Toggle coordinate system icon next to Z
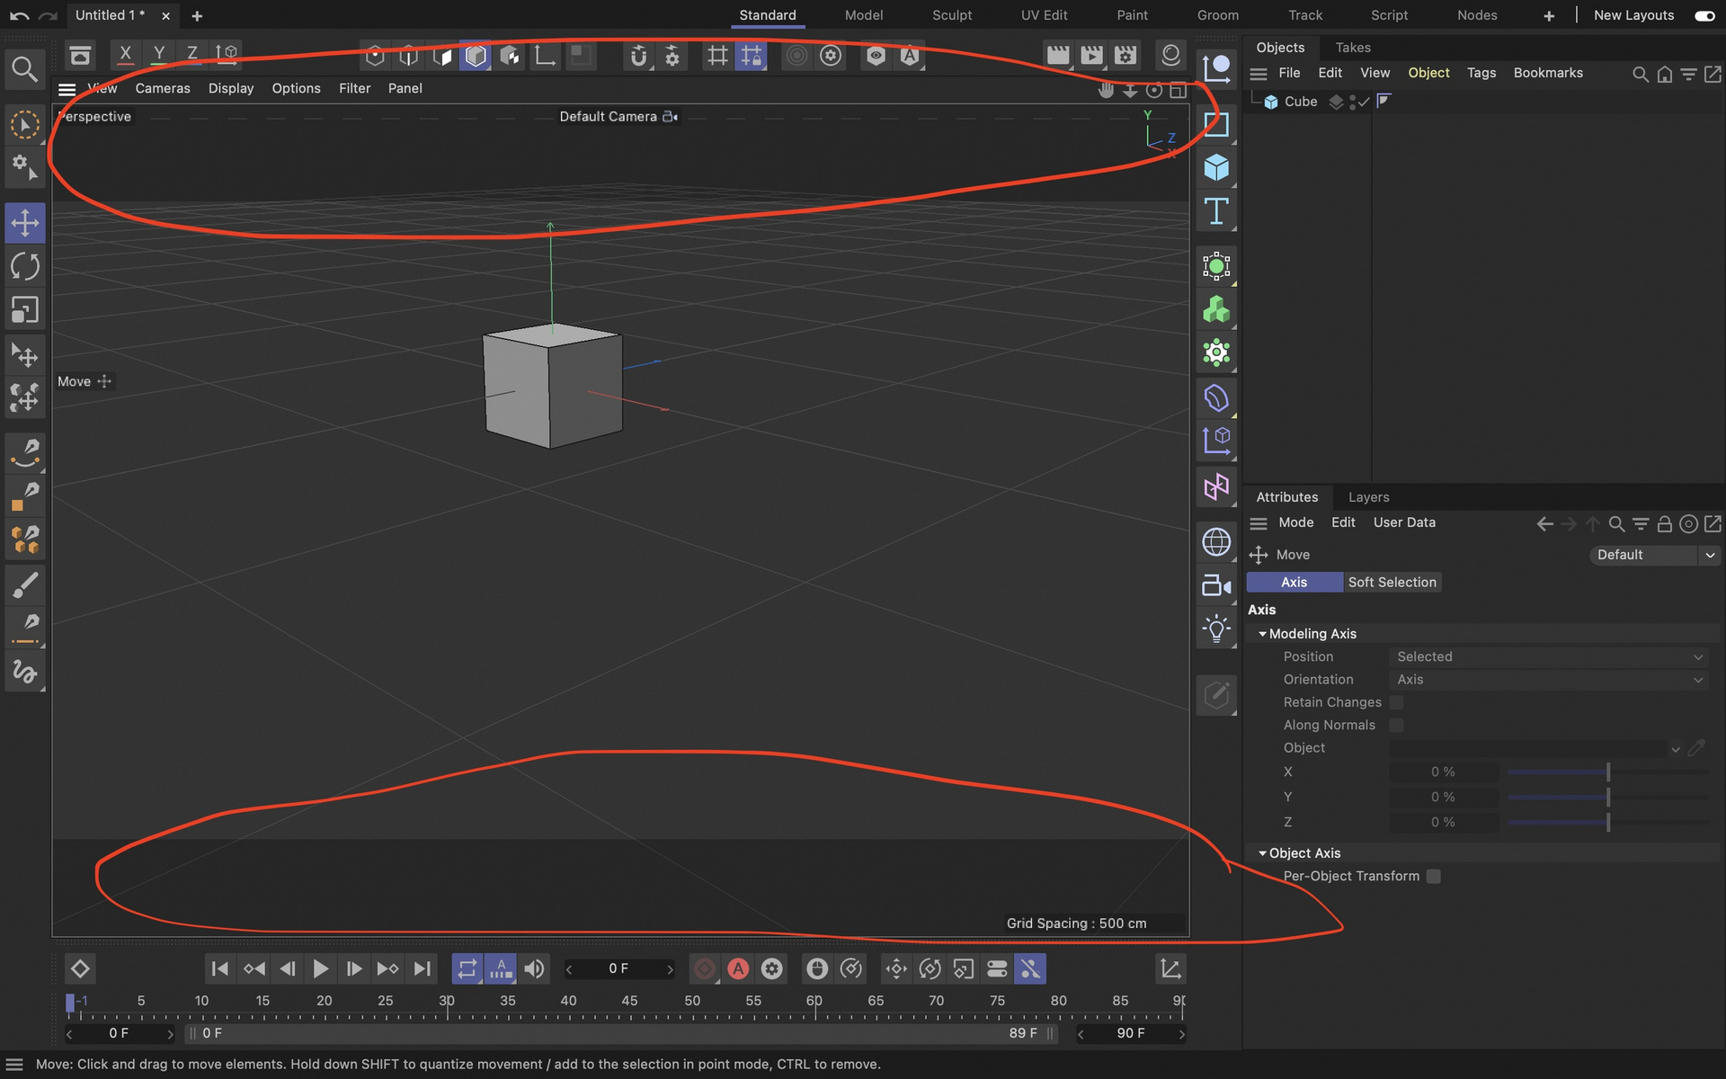Image resolution: width=1726 pixels, height=1079 pixels. click(x=227, y=54)
